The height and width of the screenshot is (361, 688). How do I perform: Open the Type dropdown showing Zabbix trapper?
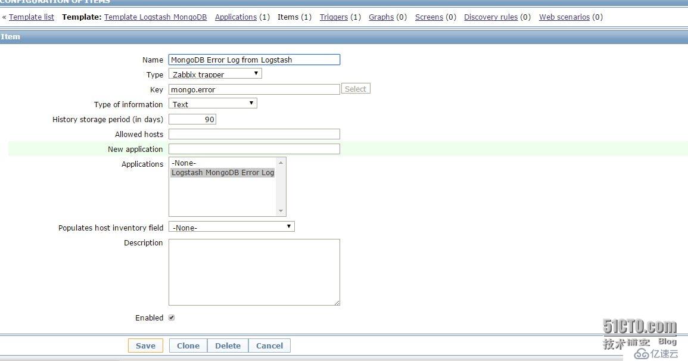(215, 74)
